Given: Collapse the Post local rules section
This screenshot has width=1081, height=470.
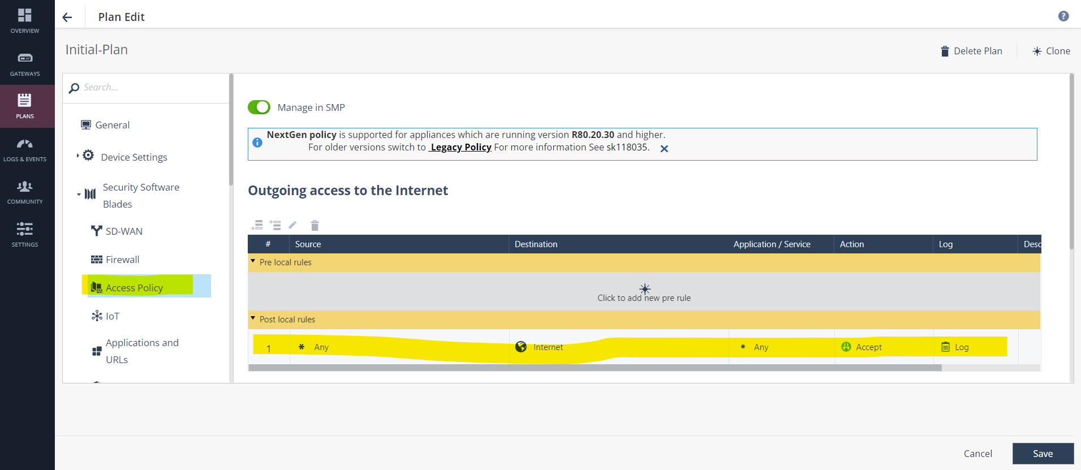Looking at the screenshot, I should pos(253,318).
